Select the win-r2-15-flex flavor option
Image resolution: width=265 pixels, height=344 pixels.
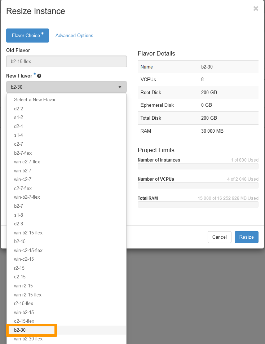coord(28,295)
